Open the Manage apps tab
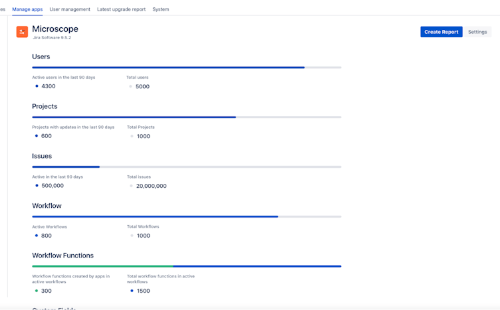The width and height of the screenshot is (500, 310). click(x=27, y=9)
